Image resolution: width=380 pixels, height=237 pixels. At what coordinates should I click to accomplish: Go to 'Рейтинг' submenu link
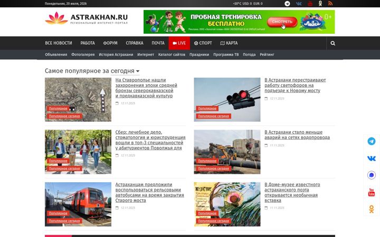[x=267, y=55]
